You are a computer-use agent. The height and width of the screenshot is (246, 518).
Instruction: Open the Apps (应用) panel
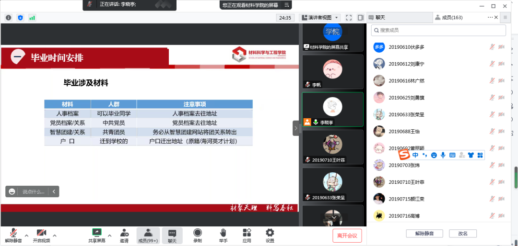click(247, 233)
